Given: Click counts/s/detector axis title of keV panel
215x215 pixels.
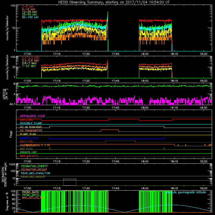Looking at the screenshot, I should pos(7,28).
